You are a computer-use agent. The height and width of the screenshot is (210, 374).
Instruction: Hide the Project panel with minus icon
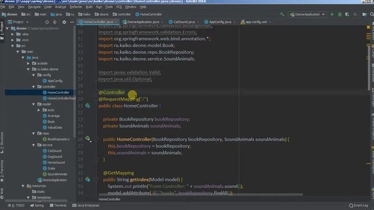coord(72,22)
